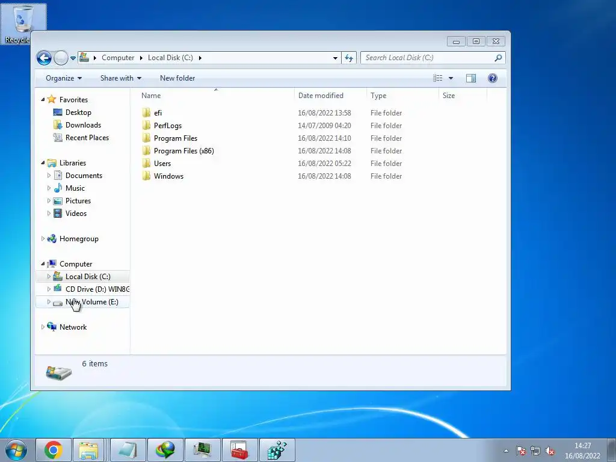Screen dimensions: 616x462
Task: Collapse the Favorites section
Action: 43,100
